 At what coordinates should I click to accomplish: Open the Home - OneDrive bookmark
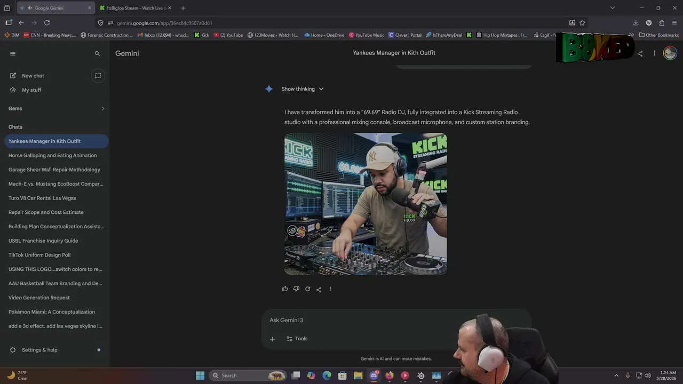click(x=324, y=35)
